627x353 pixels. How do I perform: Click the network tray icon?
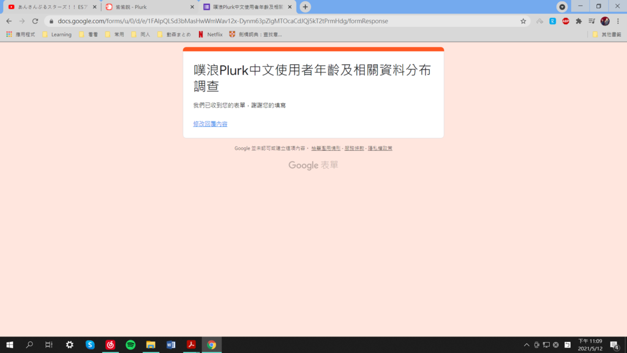(546, 345)
